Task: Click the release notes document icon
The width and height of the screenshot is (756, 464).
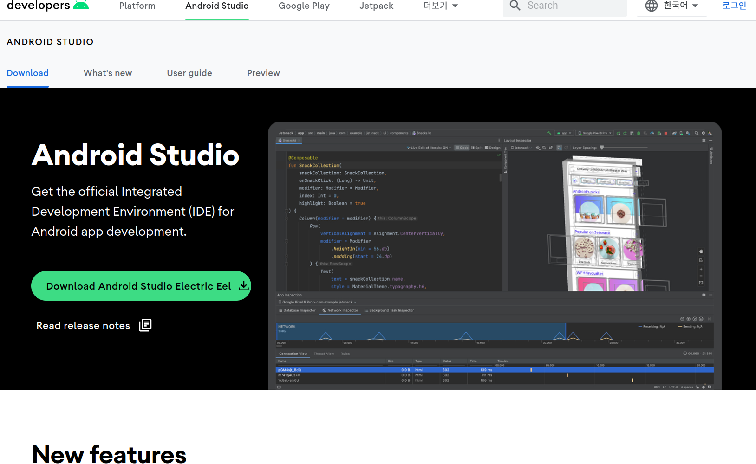Action: [x=145, y=325]
